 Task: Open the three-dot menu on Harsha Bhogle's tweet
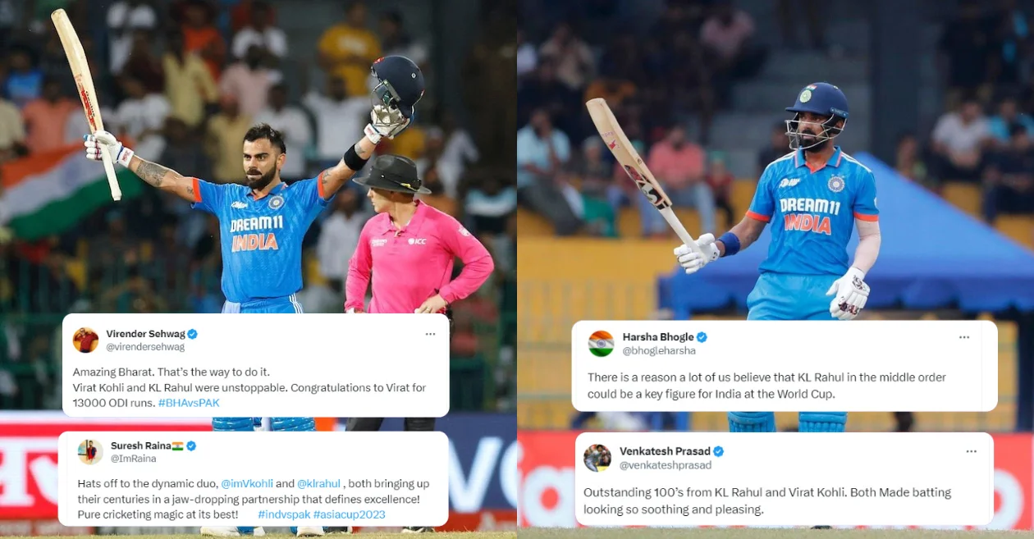click(964, 337)
